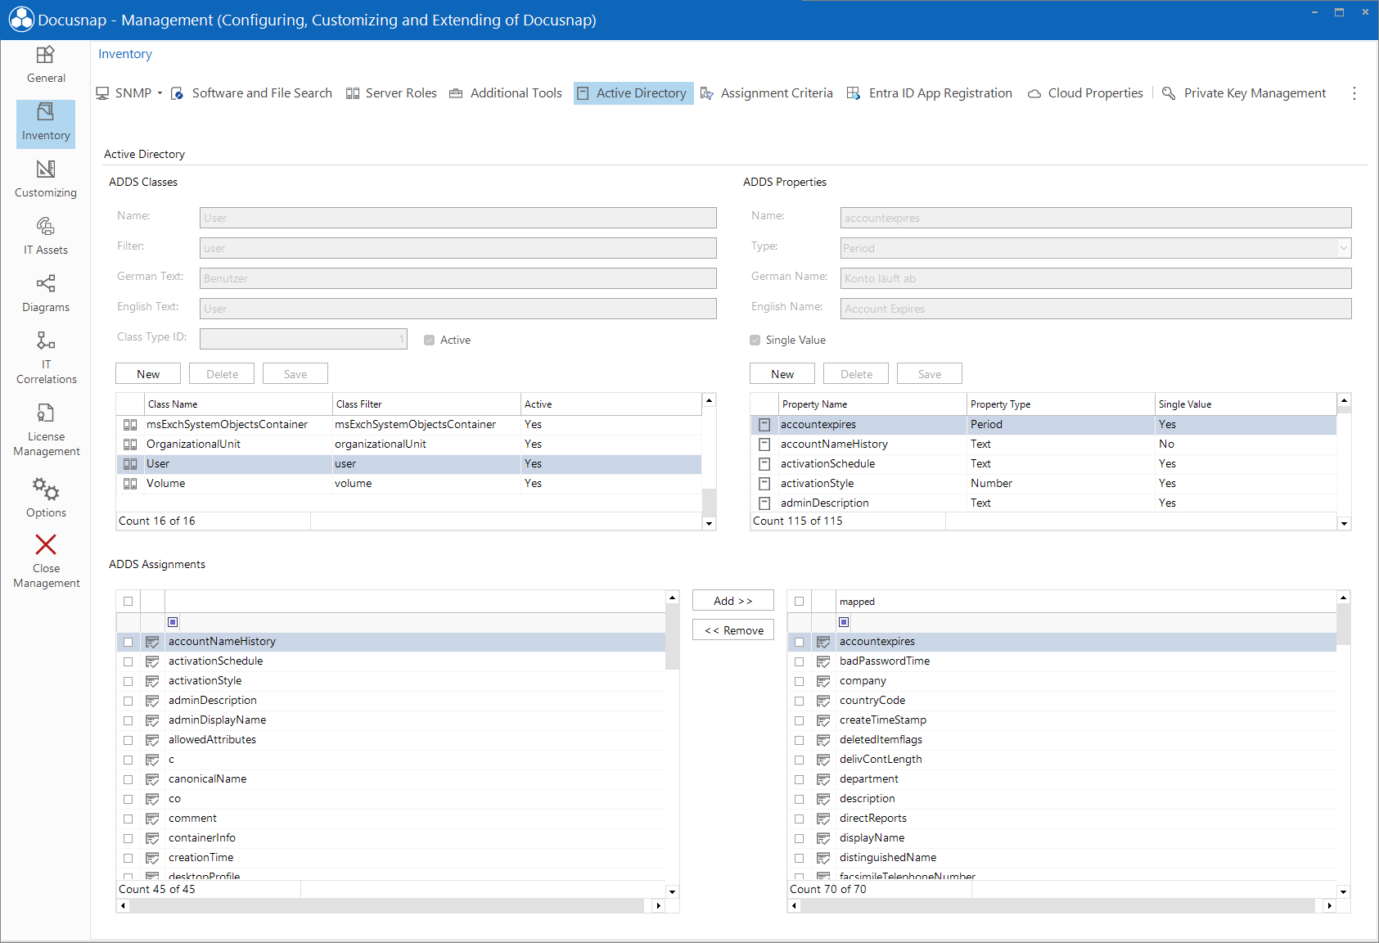Click the Cloud Properties cloud icon
Viewport: 1379px width, 943px height.
tap(1034, 93)
